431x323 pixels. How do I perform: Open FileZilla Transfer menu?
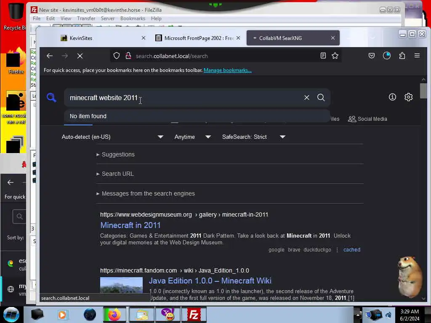pos(86,19)
